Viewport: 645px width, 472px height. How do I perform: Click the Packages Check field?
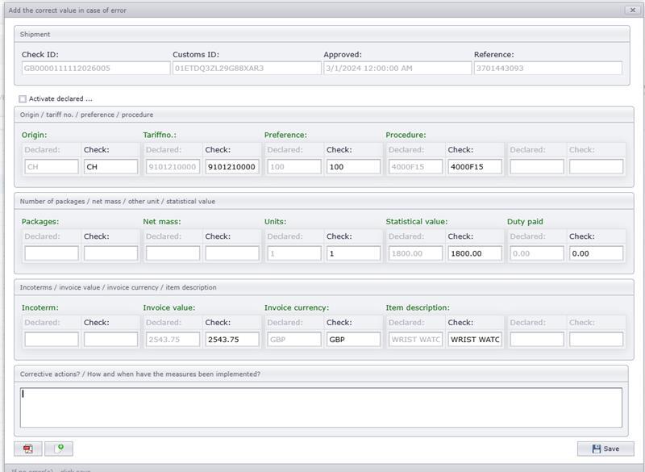pyautogui.click(x=110, y=253)
